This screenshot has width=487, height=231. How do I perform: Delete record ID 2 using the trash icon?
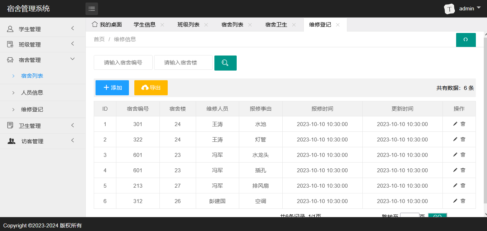(x=463, y=139)
